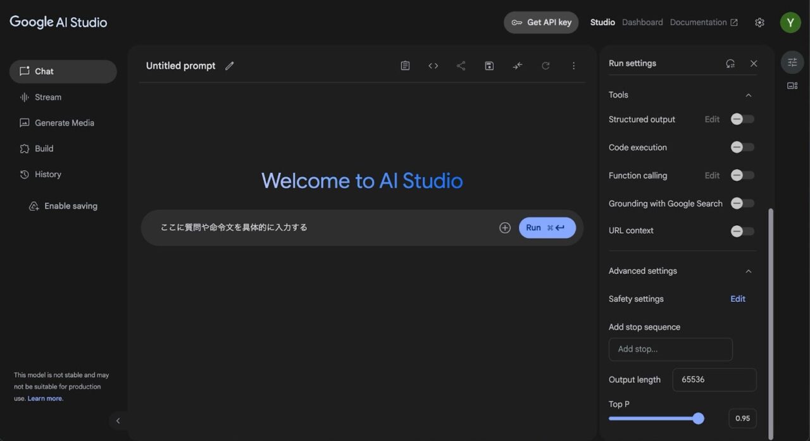The height and width of the screenshot is (441, 810).
Task: Open the settings gear icon
Action: tap(759, 22)
